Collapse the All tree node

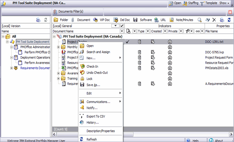3,37
